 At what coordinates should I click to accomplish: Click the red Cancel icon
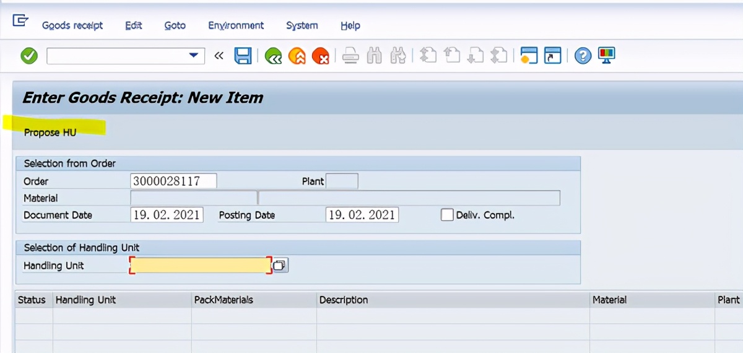click(320, 57)
